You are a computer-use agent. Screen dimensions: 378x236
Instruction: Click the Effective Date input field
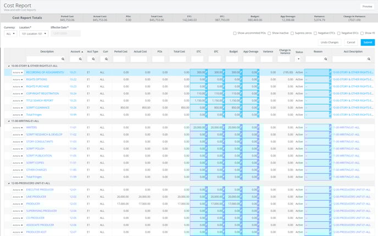65,33
